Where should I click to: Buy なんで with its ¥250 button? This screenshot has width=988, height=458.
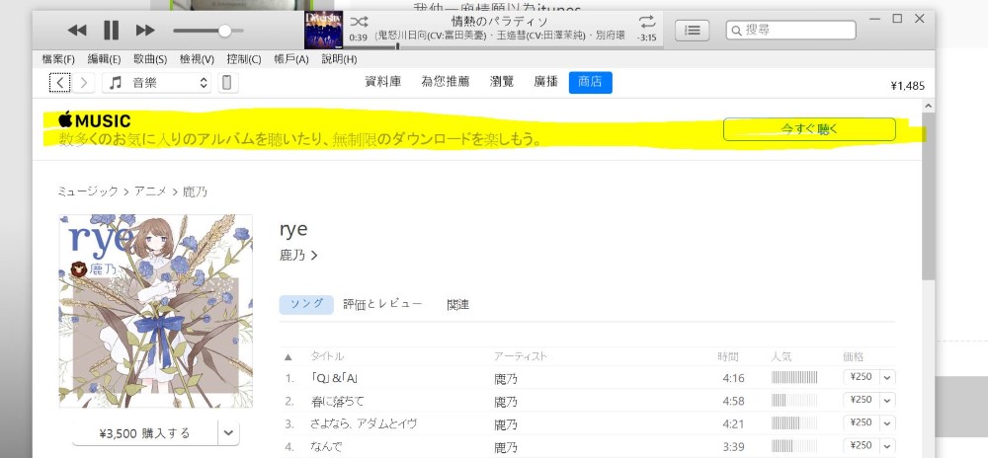[861, 445]
